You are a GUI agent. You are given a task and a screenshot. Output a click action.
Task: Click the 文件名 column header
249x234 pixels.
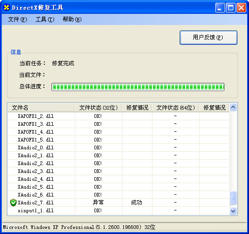coord(41,108)
